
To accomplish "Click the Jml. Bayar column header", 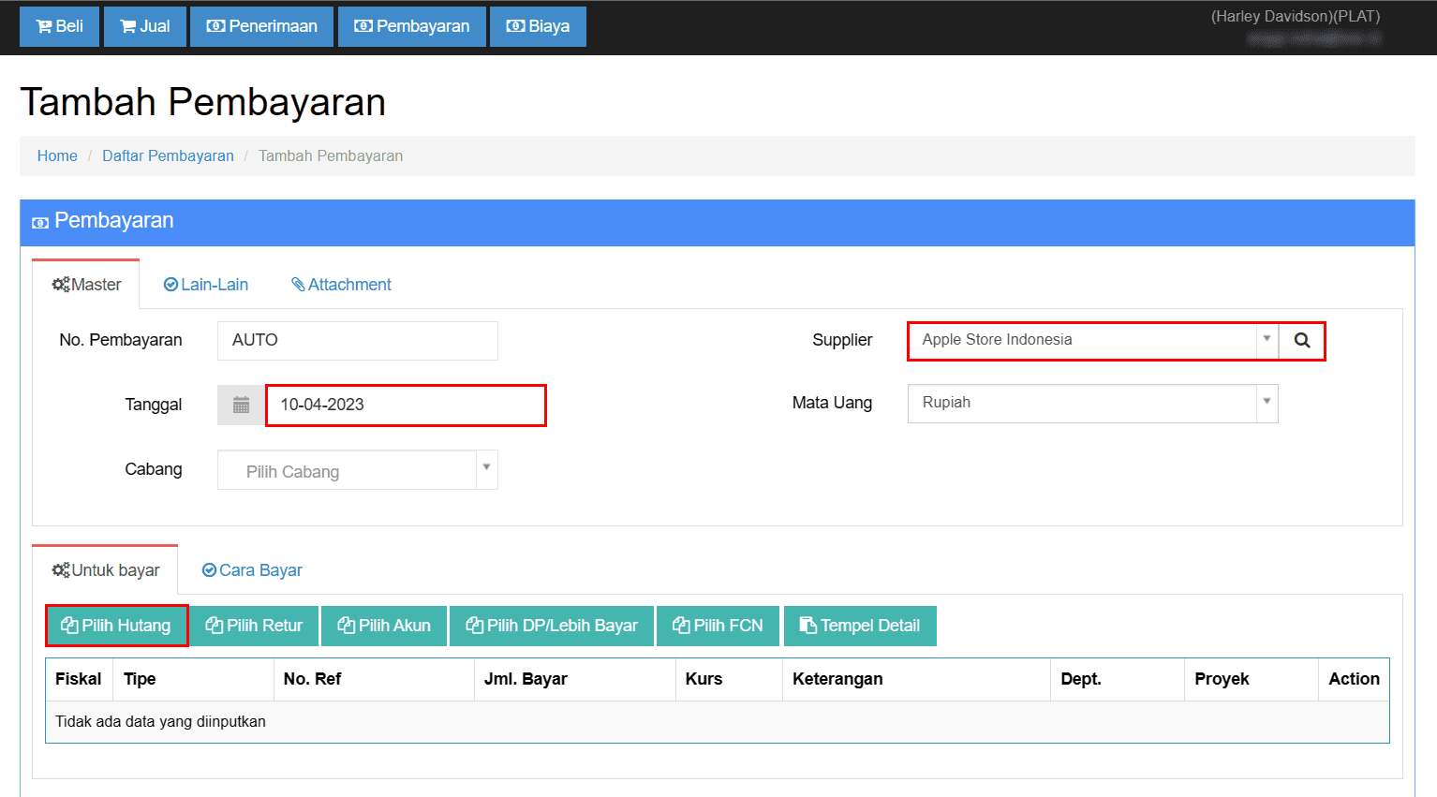I will (x=574, y=679).
